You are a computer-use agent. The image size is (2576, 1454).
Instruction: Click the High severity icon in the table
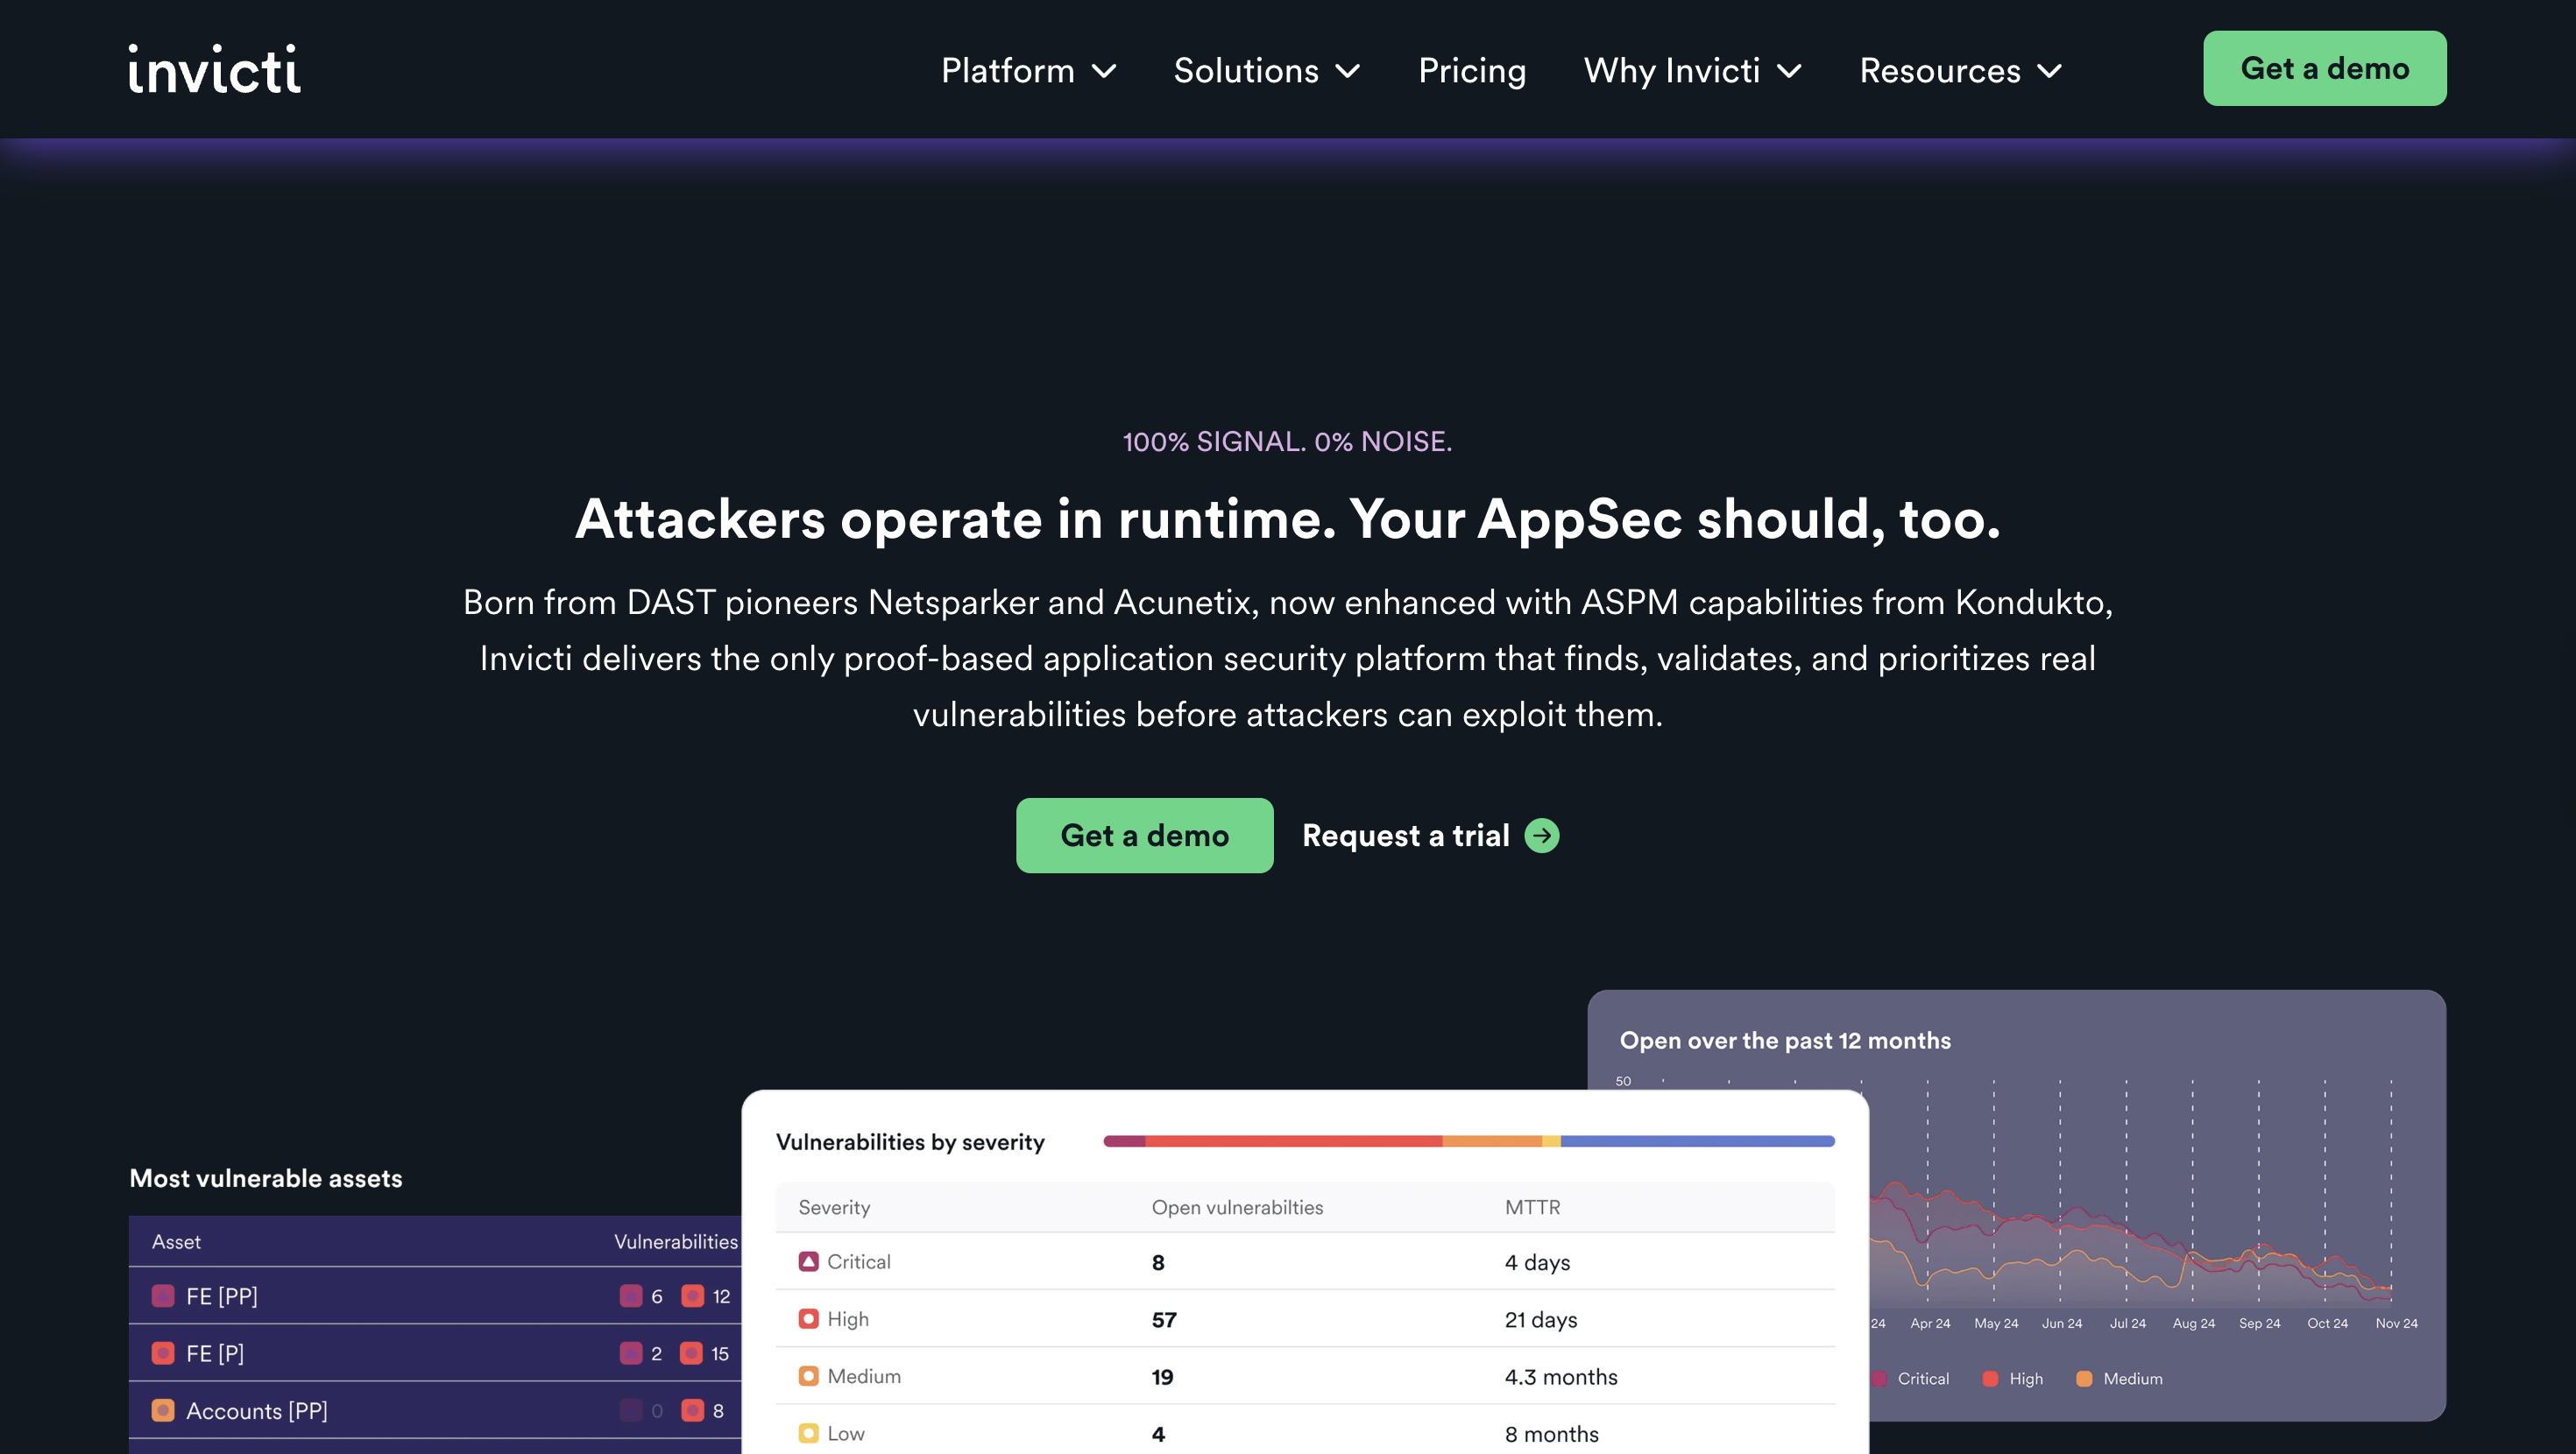(808, 1318)
